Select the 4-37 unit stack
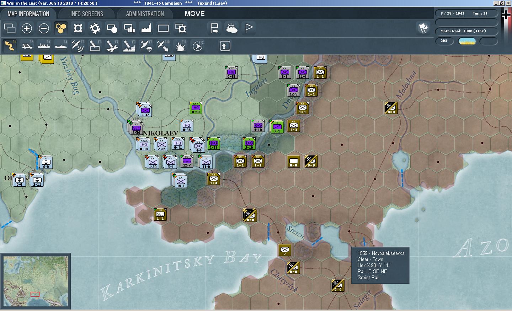This screenshot has height=311, width=512. (x=144, y=110)
